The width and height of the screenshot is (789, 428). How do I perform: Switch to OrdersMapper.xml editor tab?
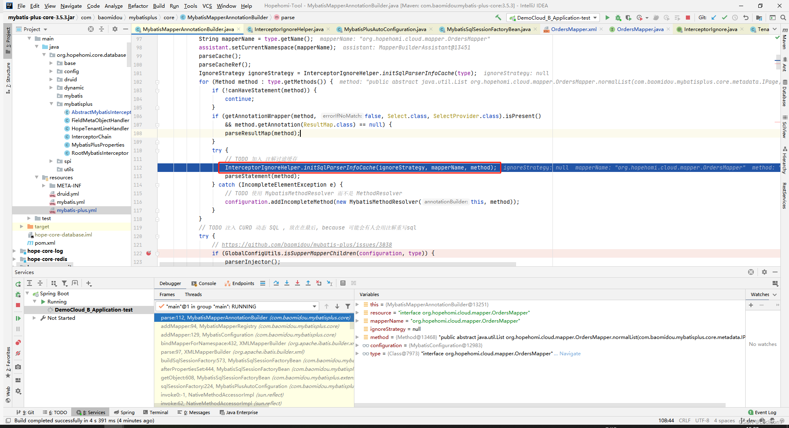pos(573,29)
